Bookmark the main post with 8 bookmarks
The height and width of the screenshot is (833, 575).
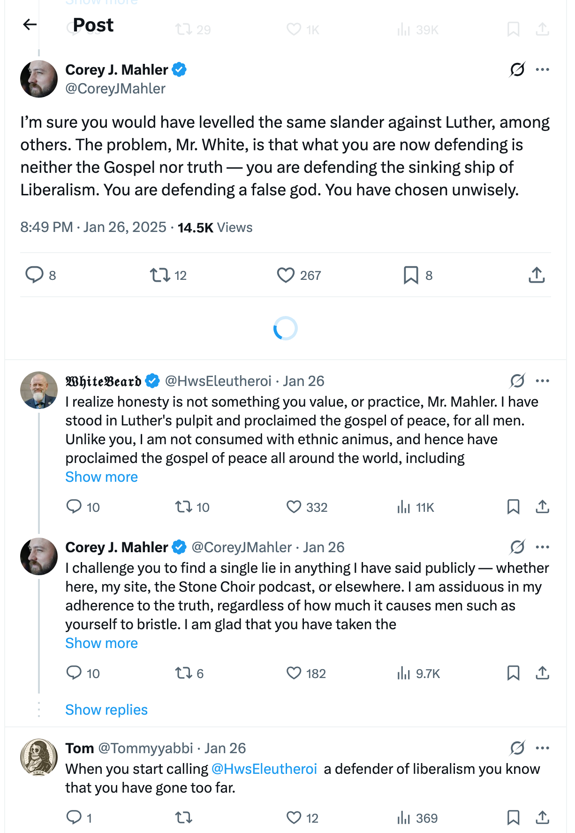[x=411, y=275]
